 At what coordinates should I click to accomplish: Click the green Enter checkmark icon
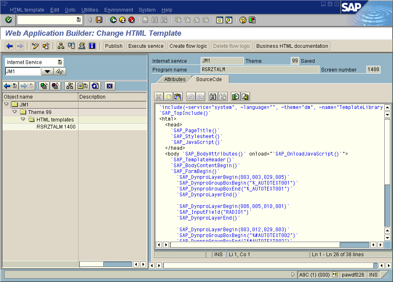click(x=9, y=20)
